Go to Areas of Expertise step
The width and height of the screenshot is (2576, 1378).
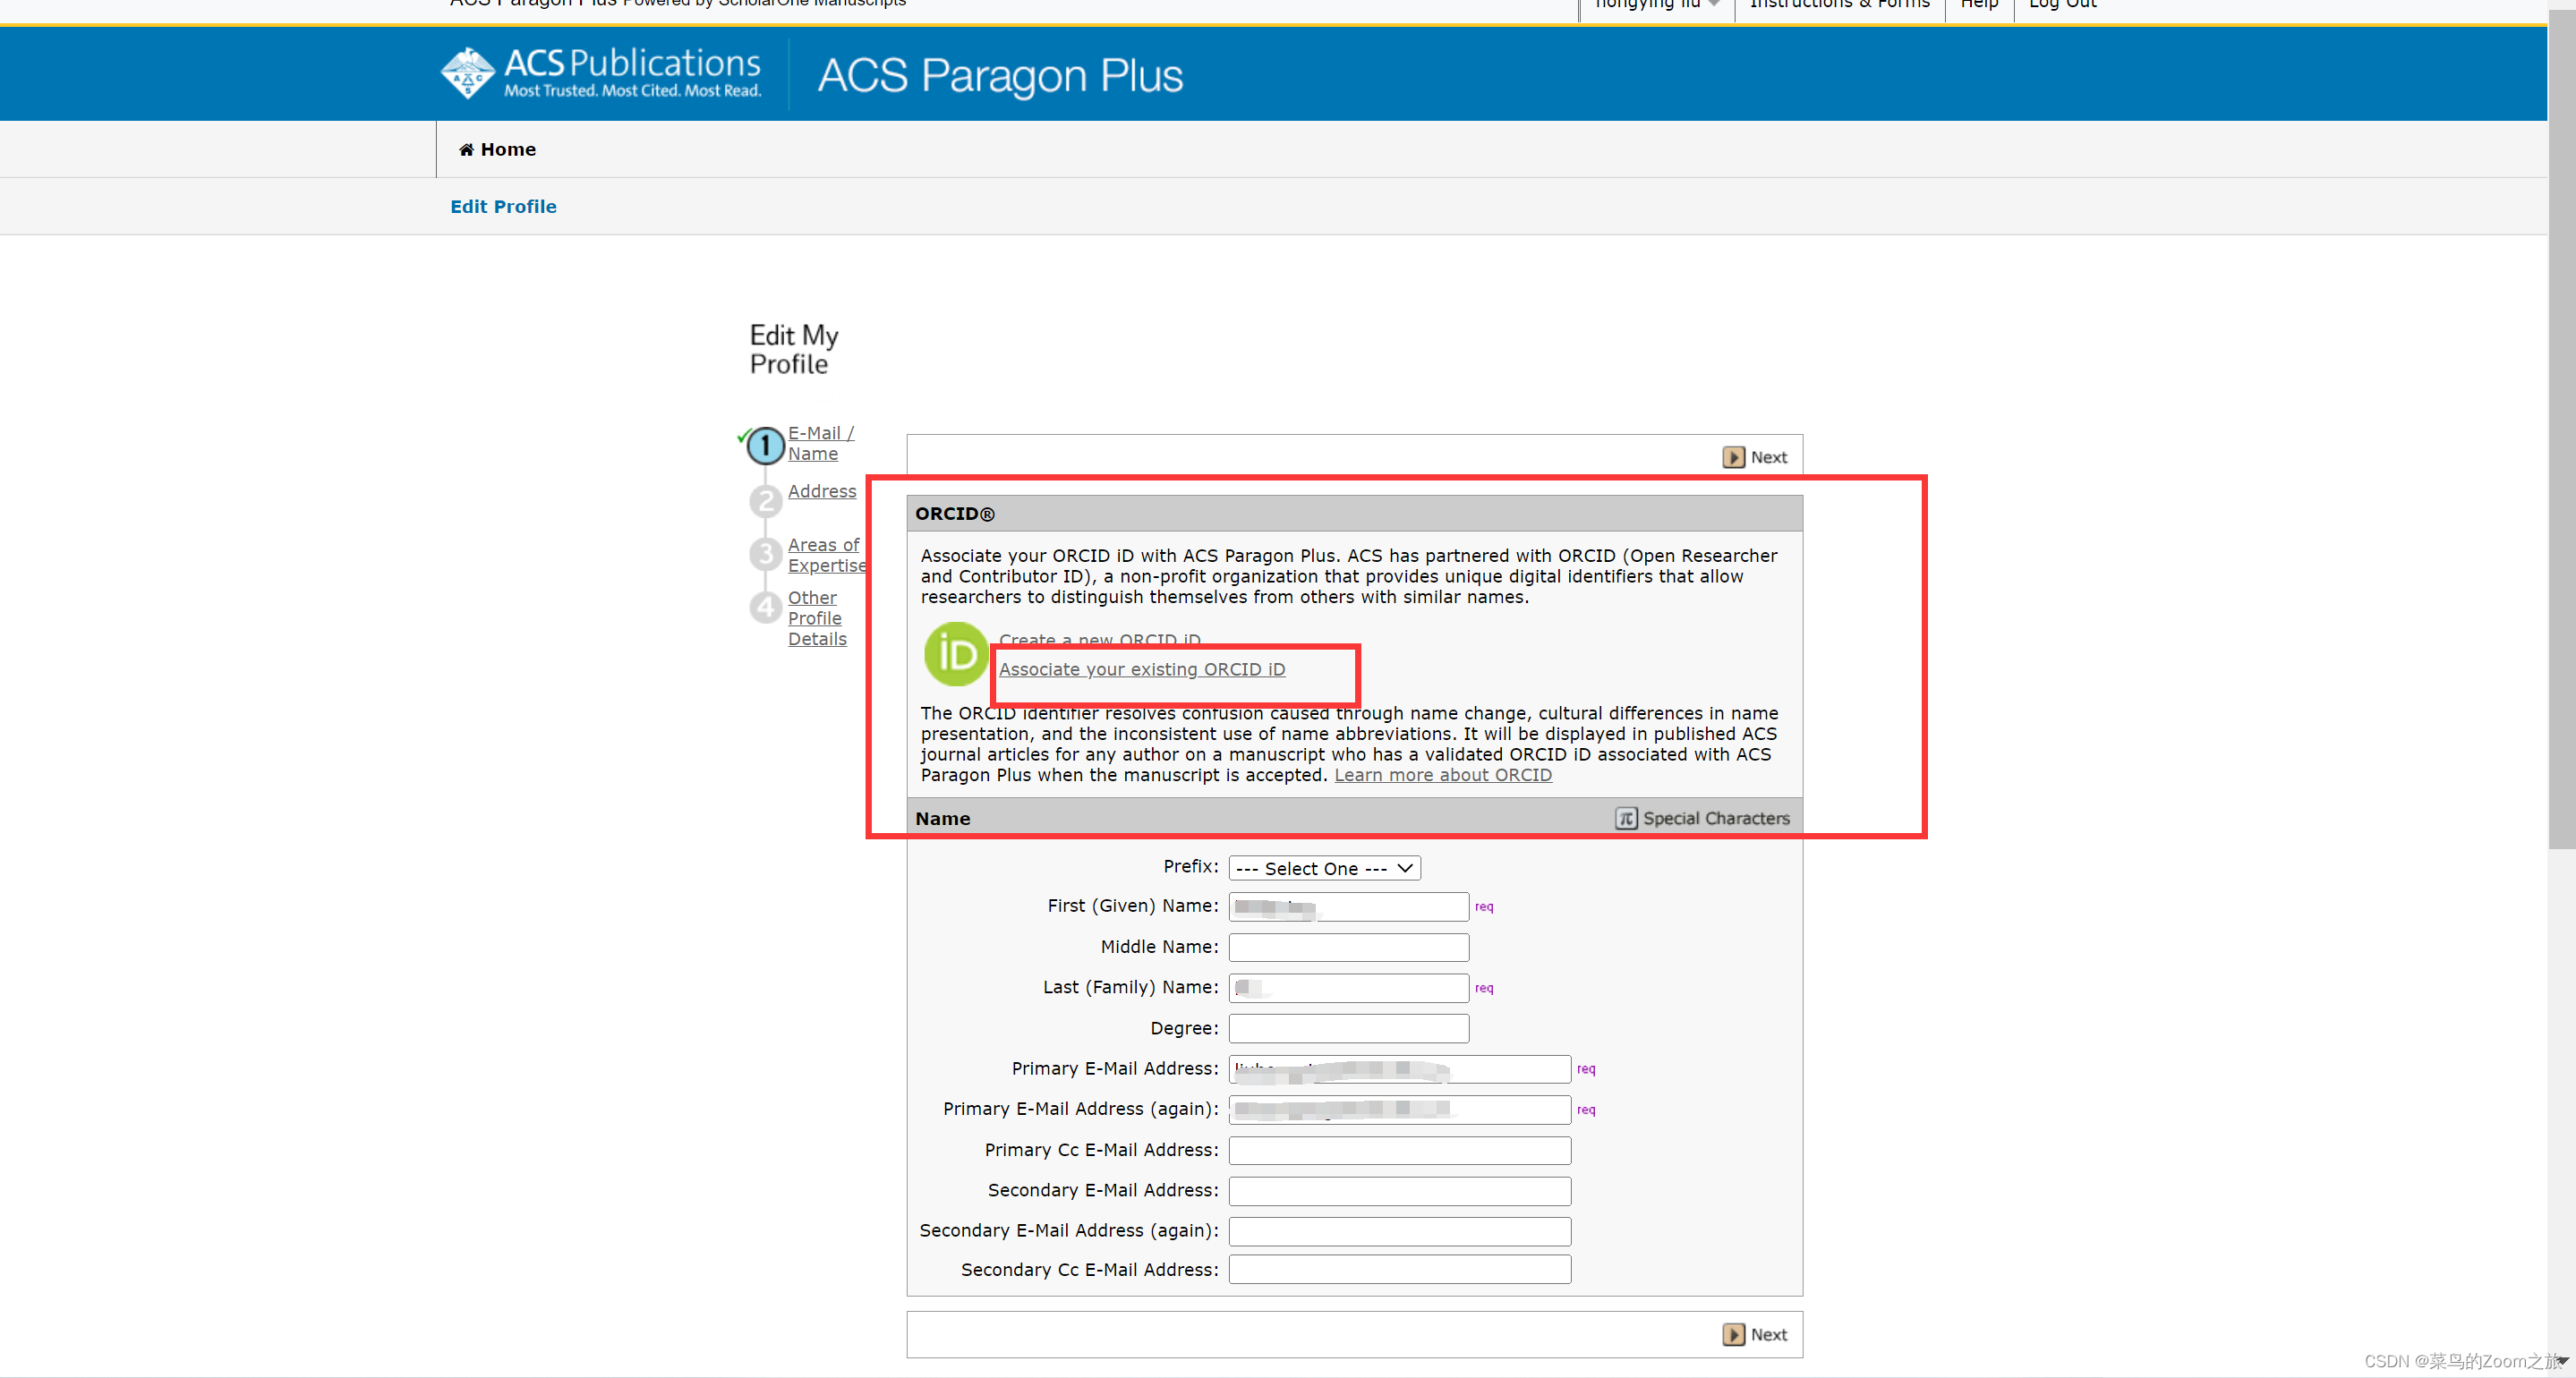824,555
